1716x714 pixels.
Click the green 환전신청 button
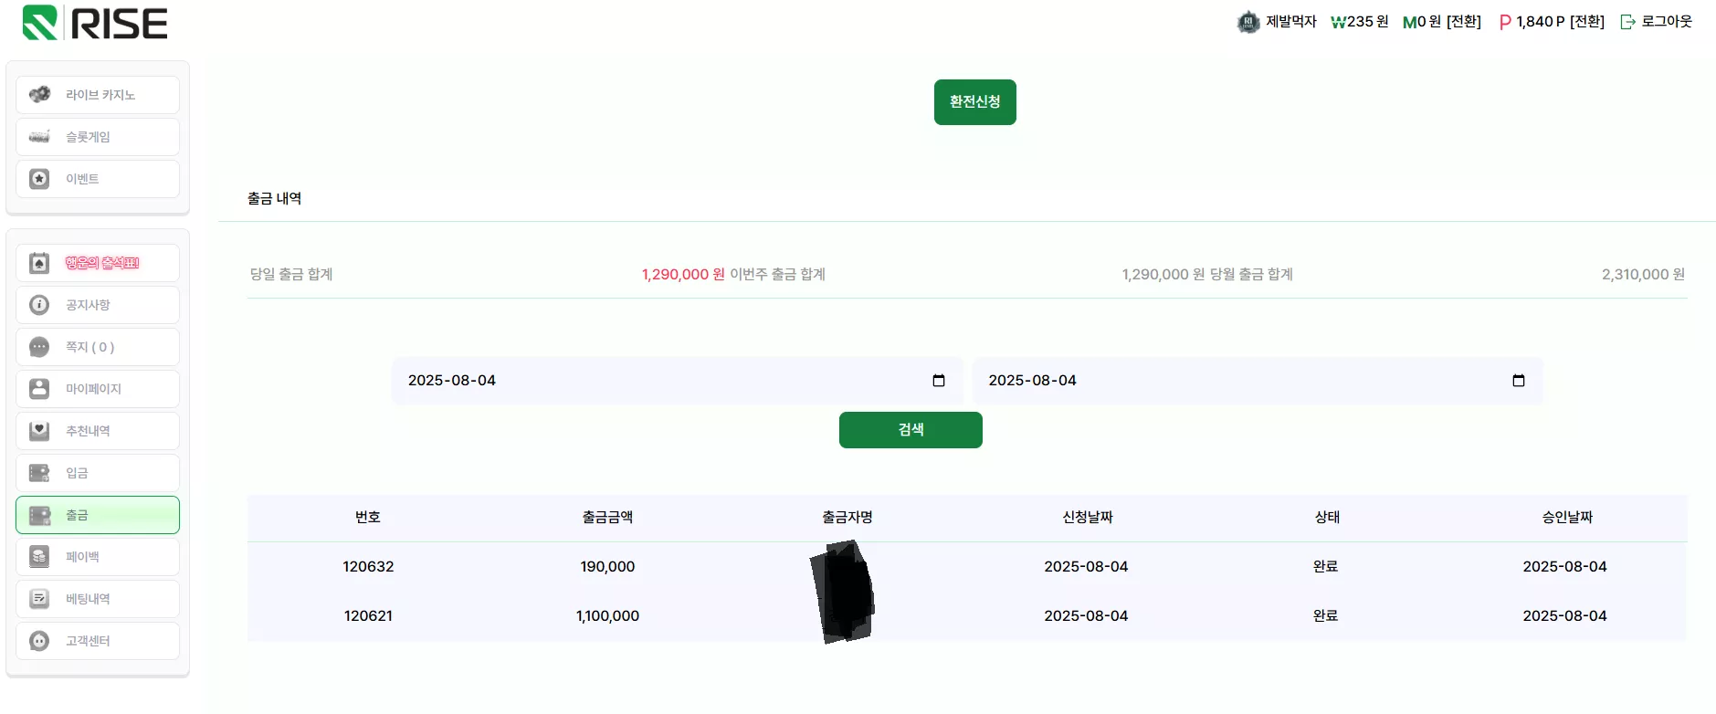point(975,102)
